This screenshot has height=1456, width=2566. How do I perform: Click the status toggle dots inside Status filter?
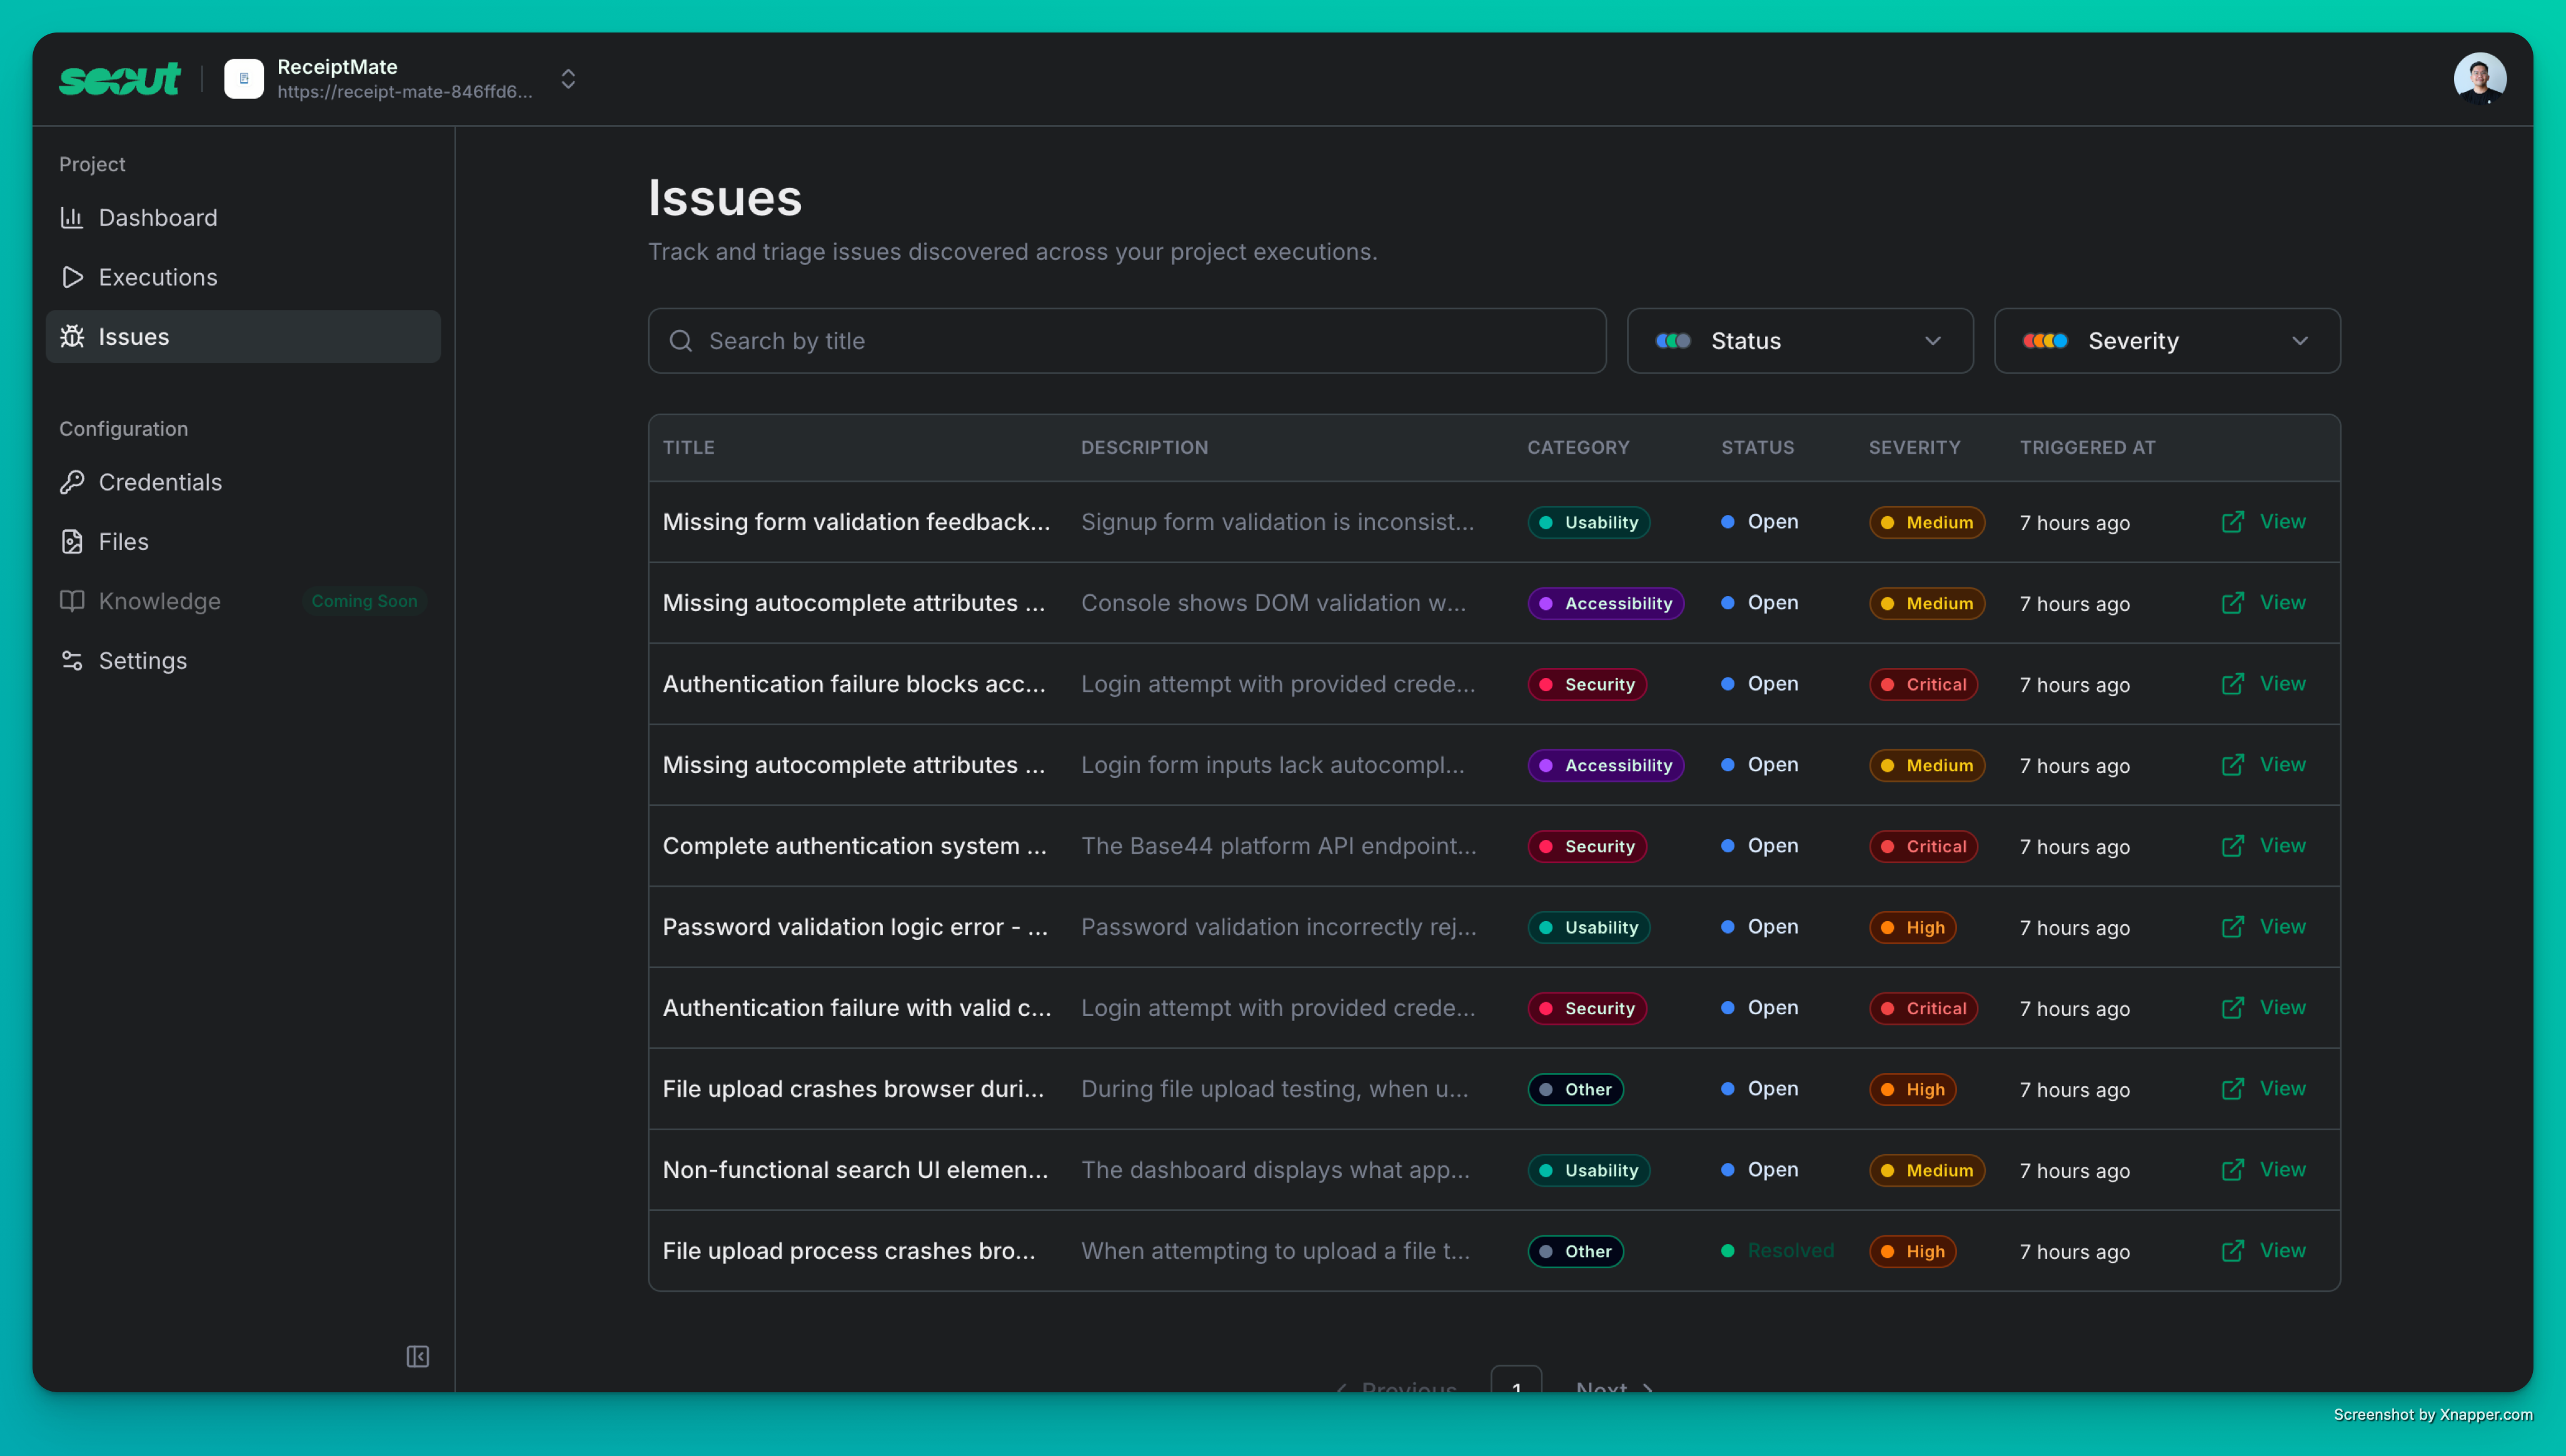pyautogui.click(x=1673, y=341)
